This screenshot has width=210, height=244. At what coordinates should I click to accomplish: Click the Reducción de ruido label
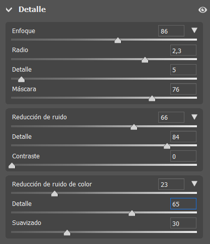tap(39, 117)
